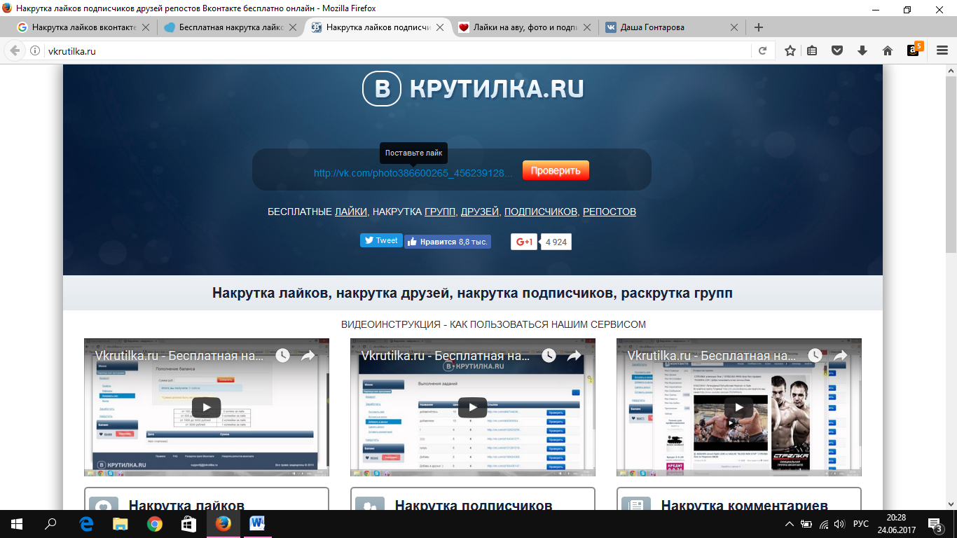Click the 4 924 count bubble
The height and width of the screenshot is (538, 957).
(556, 242)
